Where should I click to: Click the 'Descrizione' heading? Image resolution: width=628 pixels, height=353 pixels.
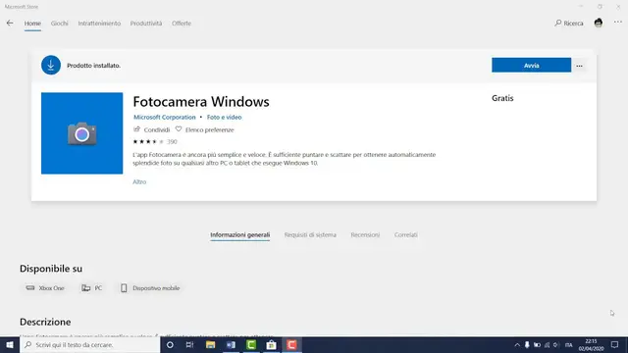coord(45,322)
